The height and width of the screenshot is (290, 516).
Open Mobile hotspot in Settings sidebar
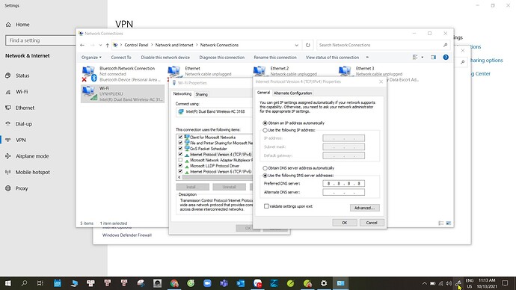[x=33, y=173]
